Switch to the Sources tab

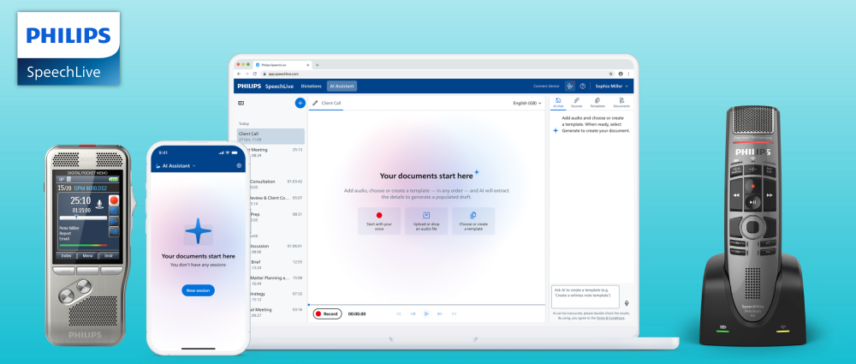(x=576, y=103)
